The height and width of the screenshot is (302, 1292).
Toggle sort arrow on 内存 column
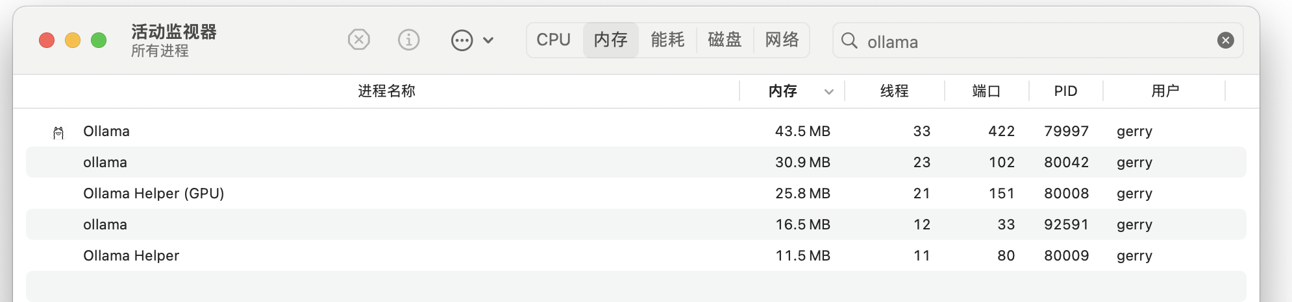coord(828,92)
